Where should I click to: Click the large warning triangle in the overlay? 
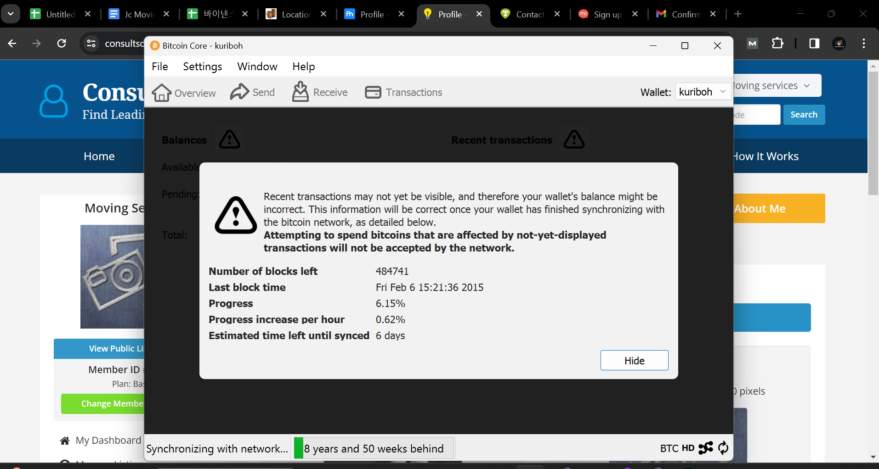point(236,216)
